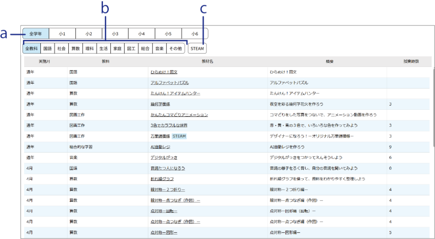This screenshot has height=239, width=435.
Task: Click the 授業時数 column header
Action: click(411, 61)
